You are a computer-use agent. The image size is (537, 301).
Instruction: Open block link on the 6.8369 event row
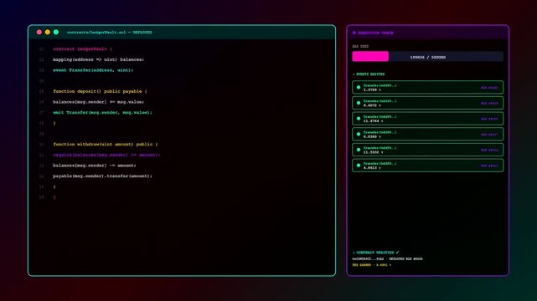coord(489,135)
